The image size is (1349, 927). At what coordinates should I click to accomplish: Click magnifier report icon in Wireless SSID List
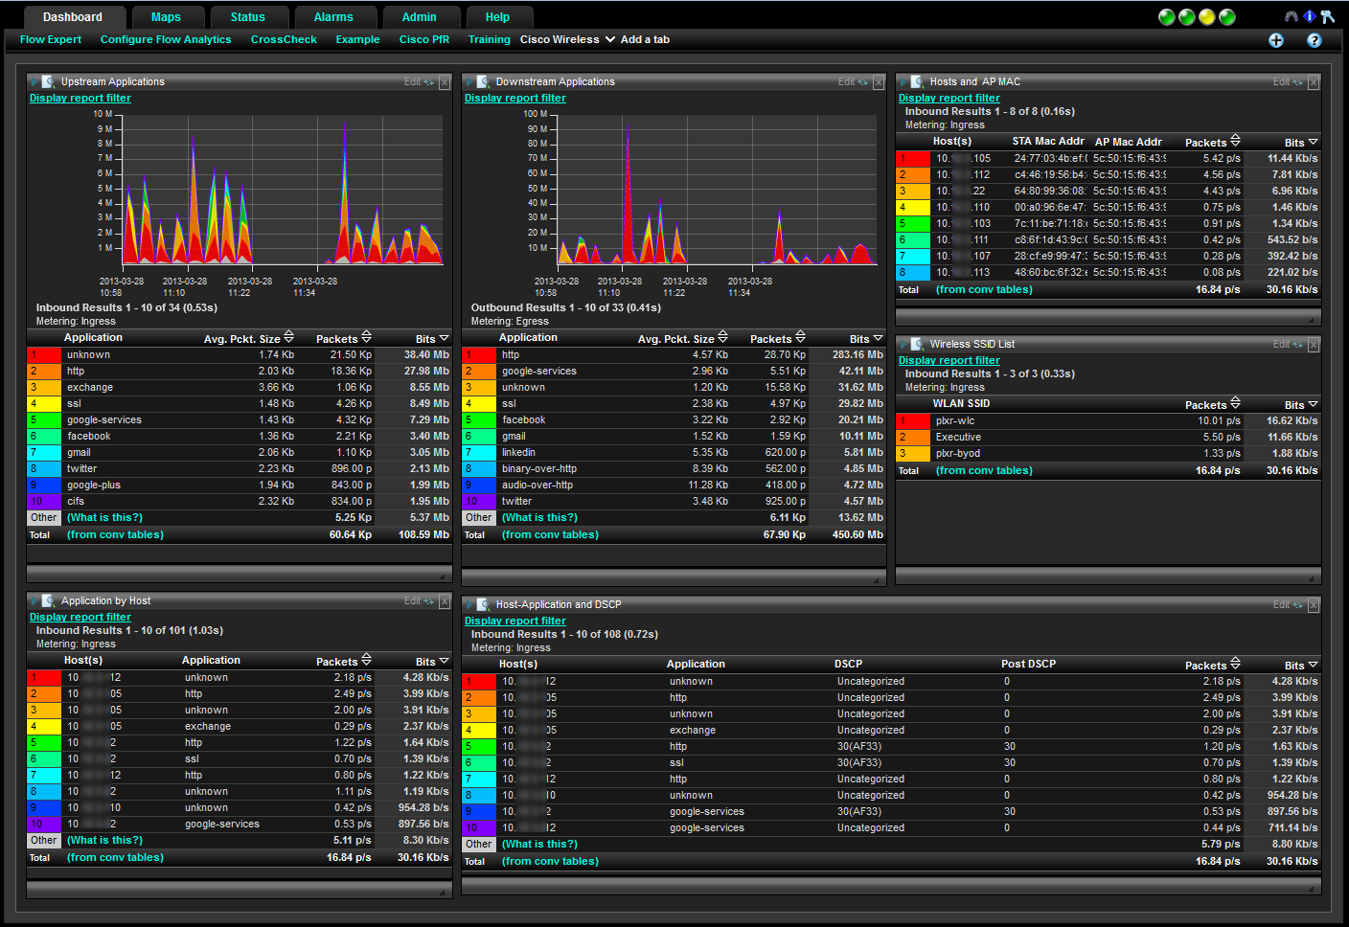[x=917, y=345]
